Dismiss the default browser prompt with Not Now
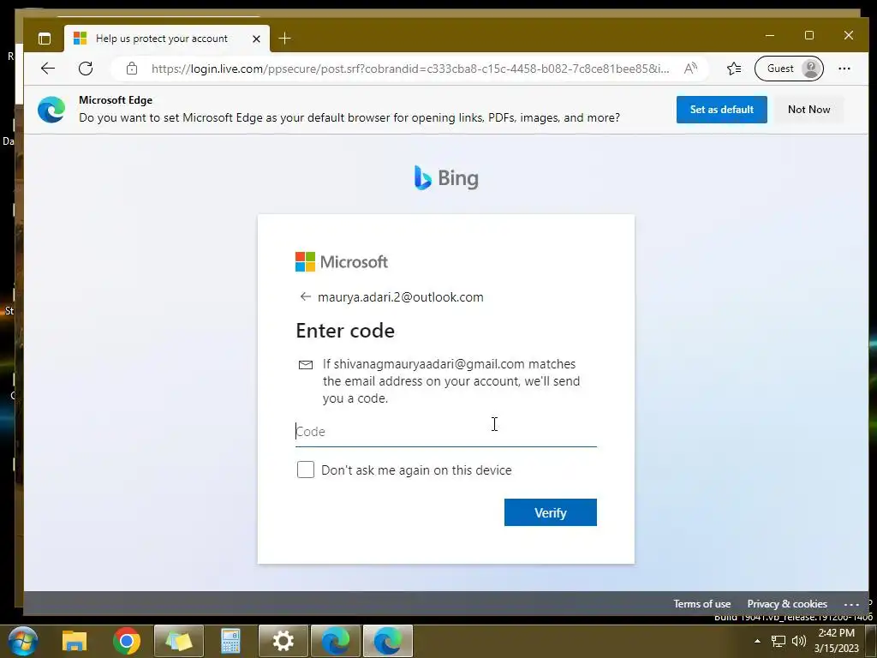 pos(808,109)
